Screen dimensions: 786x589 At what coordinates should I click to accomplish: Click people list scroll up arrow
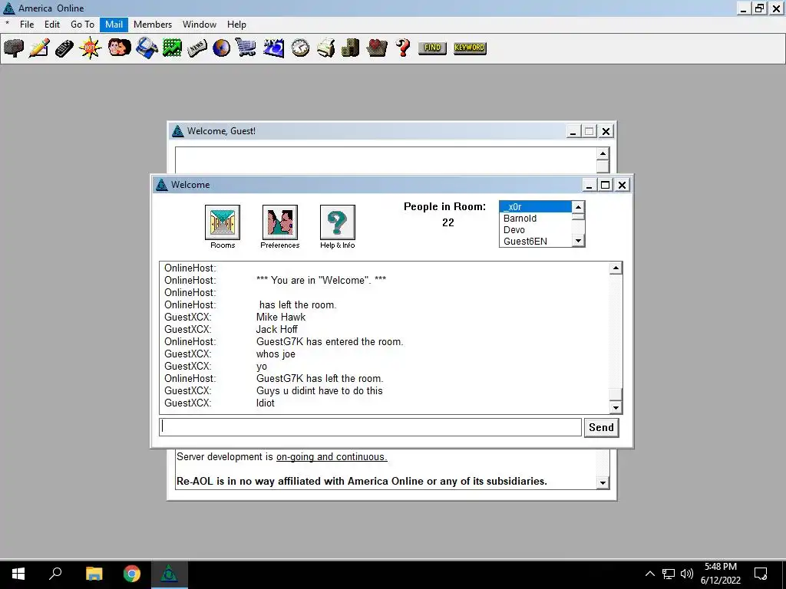point(578,207)
